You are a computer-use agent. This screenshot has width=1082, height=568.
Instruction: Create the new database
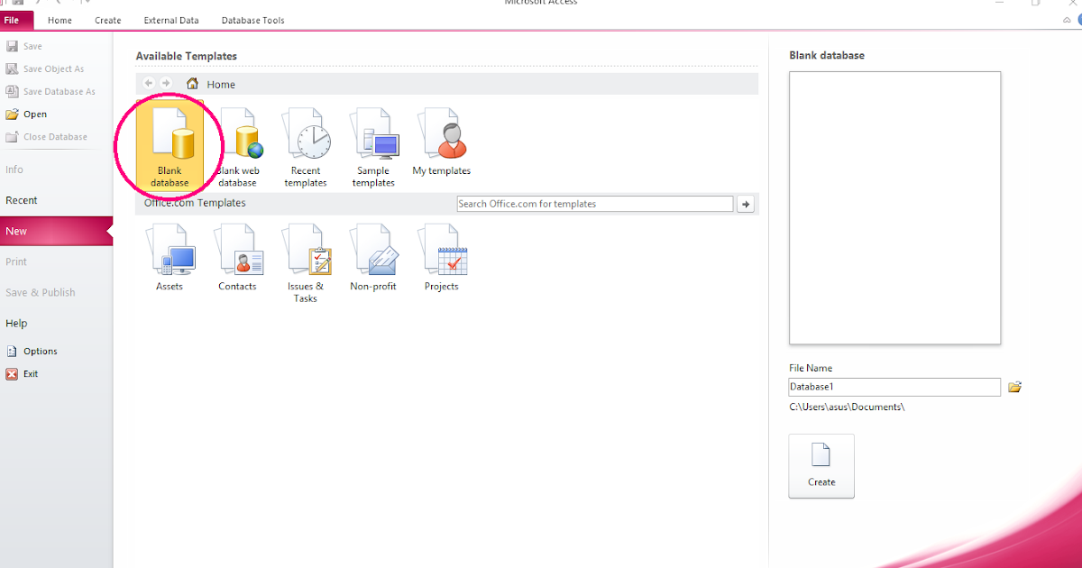click(821, 466)
